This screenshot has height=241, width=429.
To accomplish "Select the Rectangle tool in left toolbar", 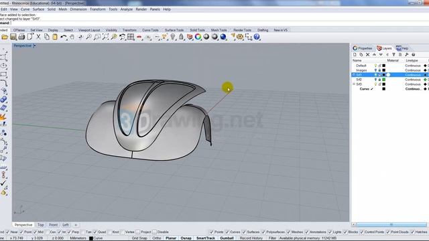I will (4, 74).
